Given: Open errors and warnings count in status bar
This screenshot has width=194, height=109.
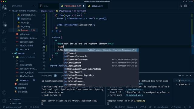Looking at the screenshot, I should [x=34, y=107].
